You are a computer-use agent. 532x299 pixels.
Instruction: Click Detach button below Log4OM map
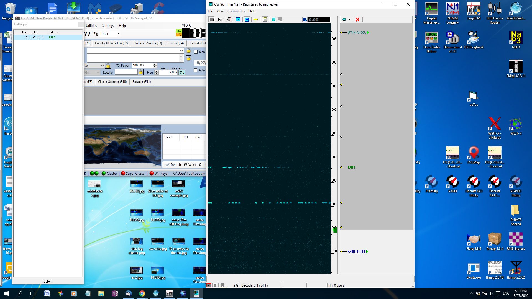click(173, 165)
